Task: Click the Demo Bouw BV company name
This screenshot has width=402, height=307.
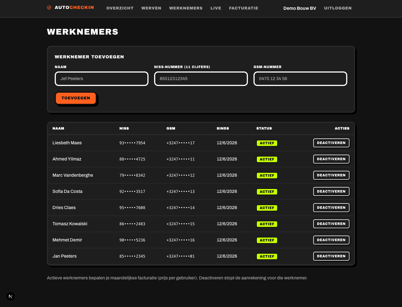Action: [300, 8]
